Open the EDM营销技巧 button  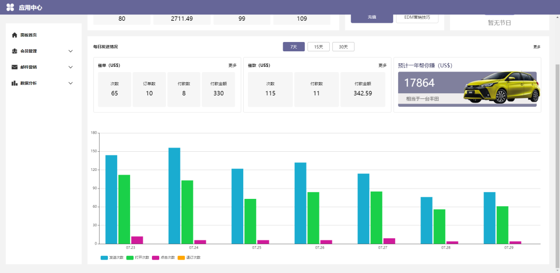[417, 17]
